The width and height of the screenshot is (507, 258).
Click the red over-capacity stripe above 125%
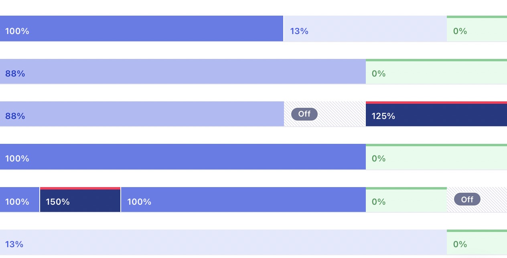click(x=436, y=103)
